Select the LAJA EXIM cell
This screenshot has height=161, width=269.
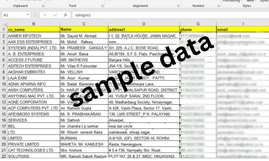pyautogui.click(x=34, y=78)
